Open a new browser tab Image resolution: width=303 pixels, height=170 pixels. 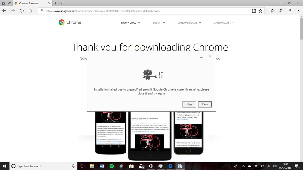coord(55,3)
